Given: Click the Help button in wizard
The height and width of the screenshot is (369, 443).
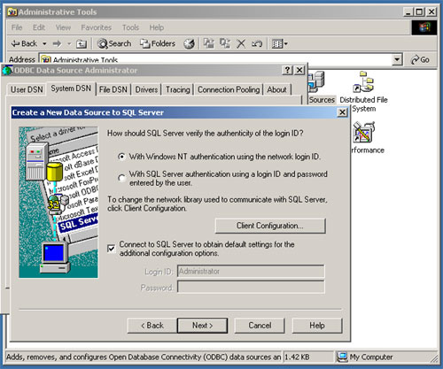Looking at the screenshot, I should (x=317, y=326).
